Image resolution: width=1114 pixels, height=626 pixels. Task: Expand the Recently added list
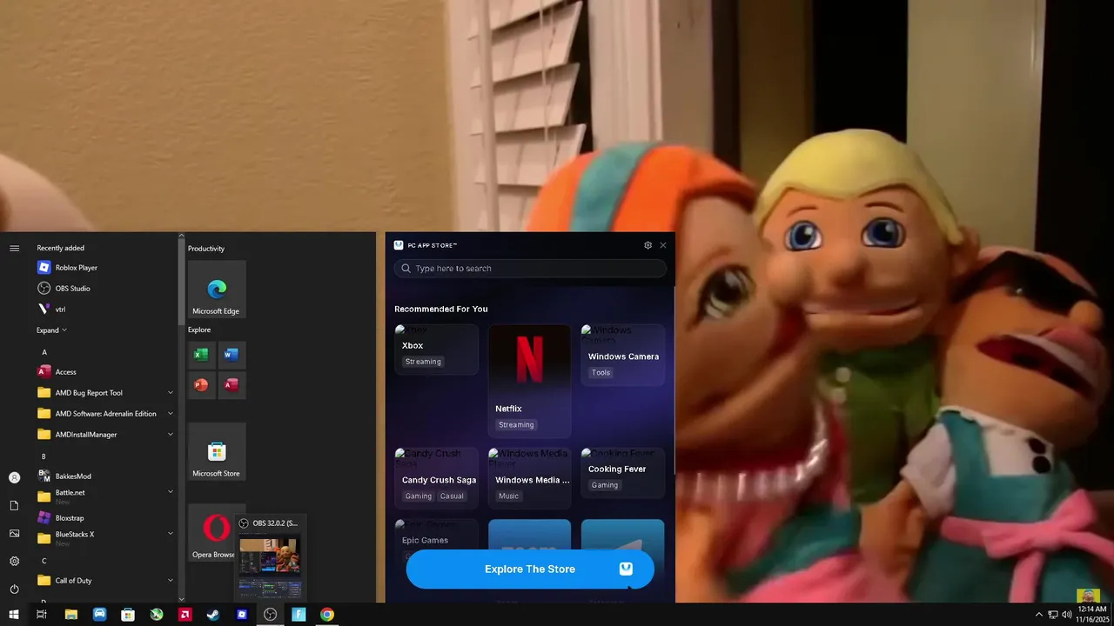click(51, 330)
